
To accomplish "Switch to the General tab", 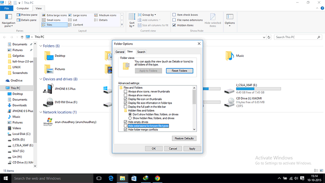I will (x=119, y=52).
